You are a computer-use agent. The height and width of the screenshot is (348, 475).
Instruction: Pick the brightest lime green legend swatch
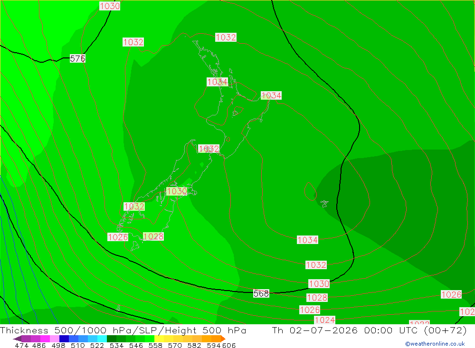point(150,339)
